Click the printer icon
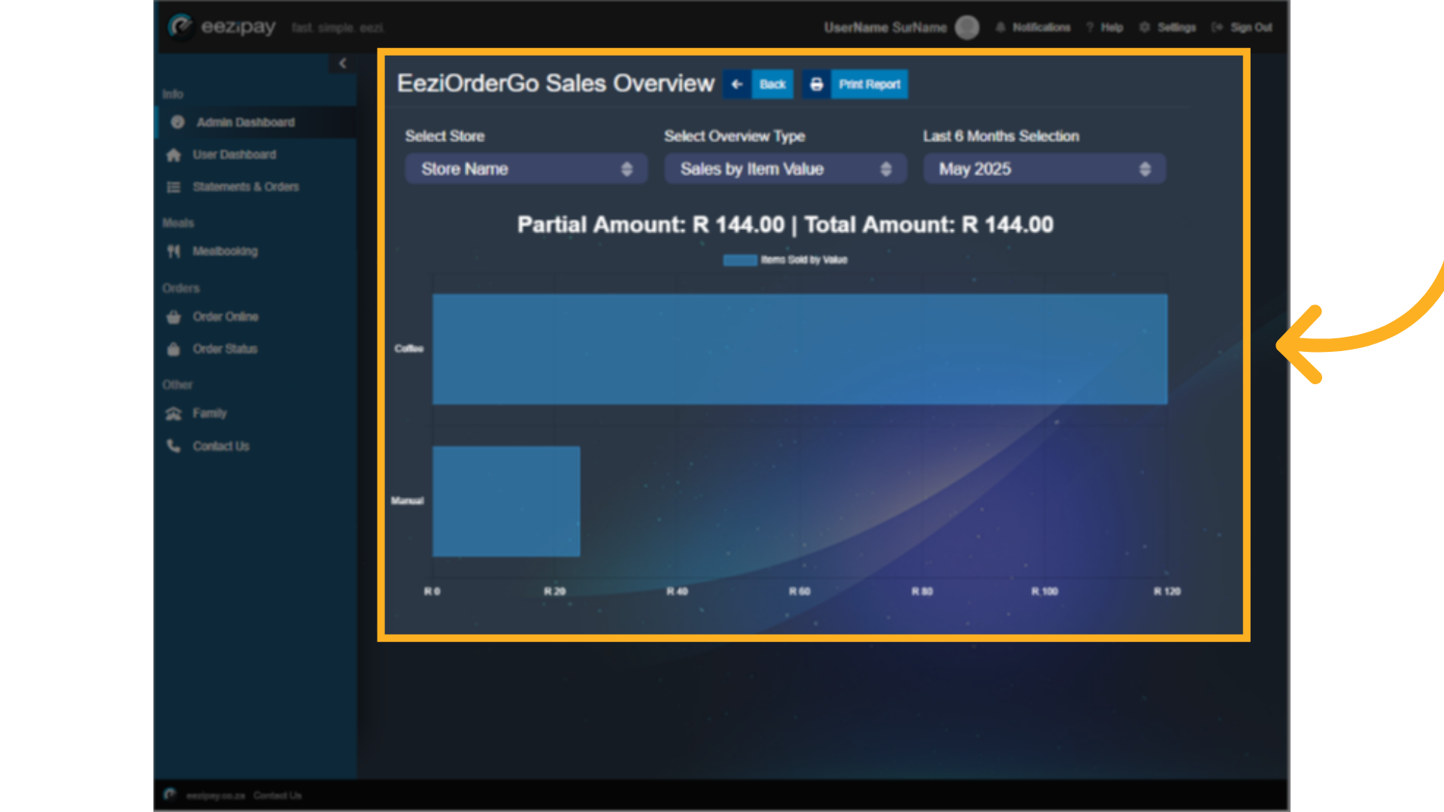This screenshot has width=1444, height=812. tap(816, 84)
